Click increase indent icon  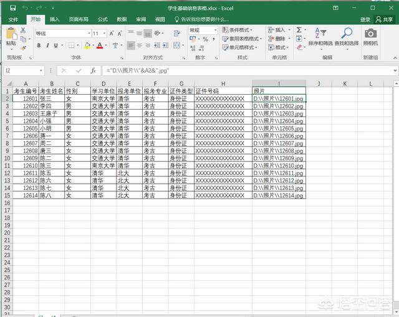[165, 45]
